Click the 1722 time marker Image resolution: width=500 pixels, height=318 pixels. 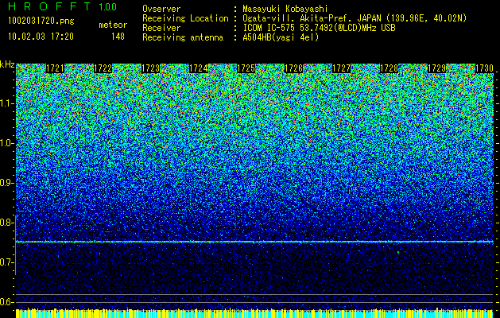(x=103, y=68)
